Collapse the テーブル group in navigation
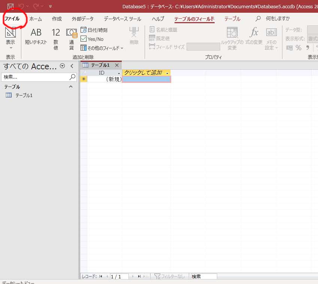 [71, 87]
